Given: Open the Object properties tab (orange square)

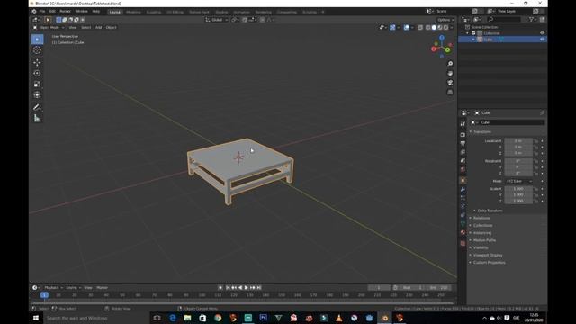Looking at the screenshot, I should tap(463, 180).
